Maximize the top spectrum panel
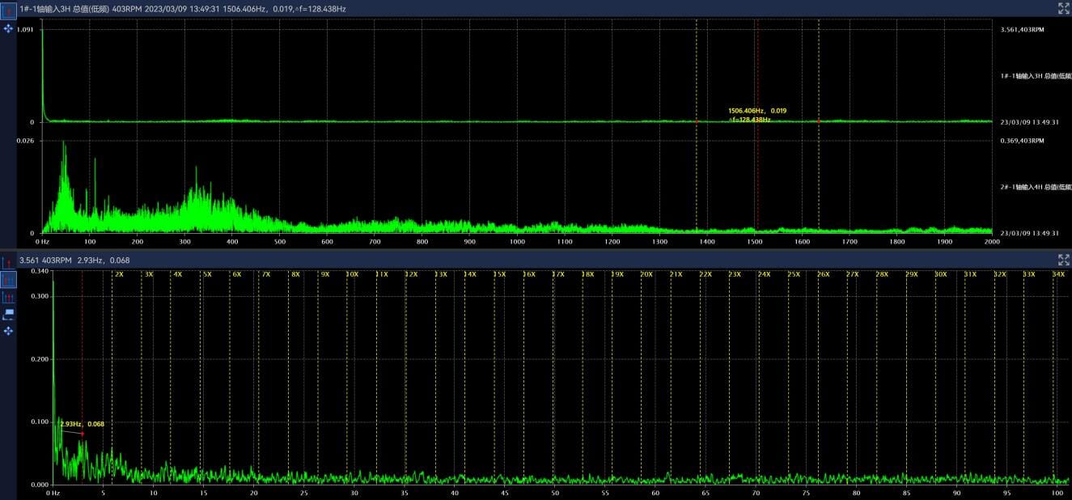Screen dimensions: 1072x500 coord(1063,8)
